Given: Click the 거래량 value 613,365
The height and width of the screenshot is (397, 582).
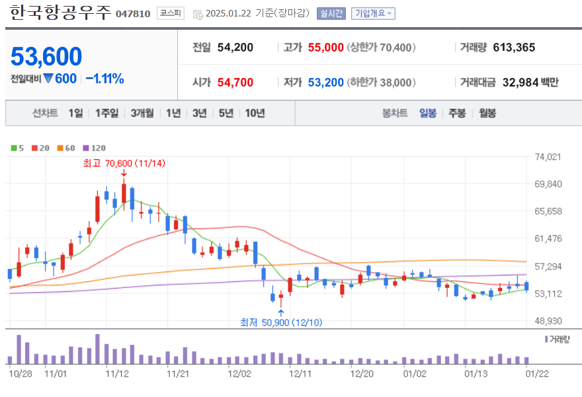Looking at the screenshot, I should point(514,48).
